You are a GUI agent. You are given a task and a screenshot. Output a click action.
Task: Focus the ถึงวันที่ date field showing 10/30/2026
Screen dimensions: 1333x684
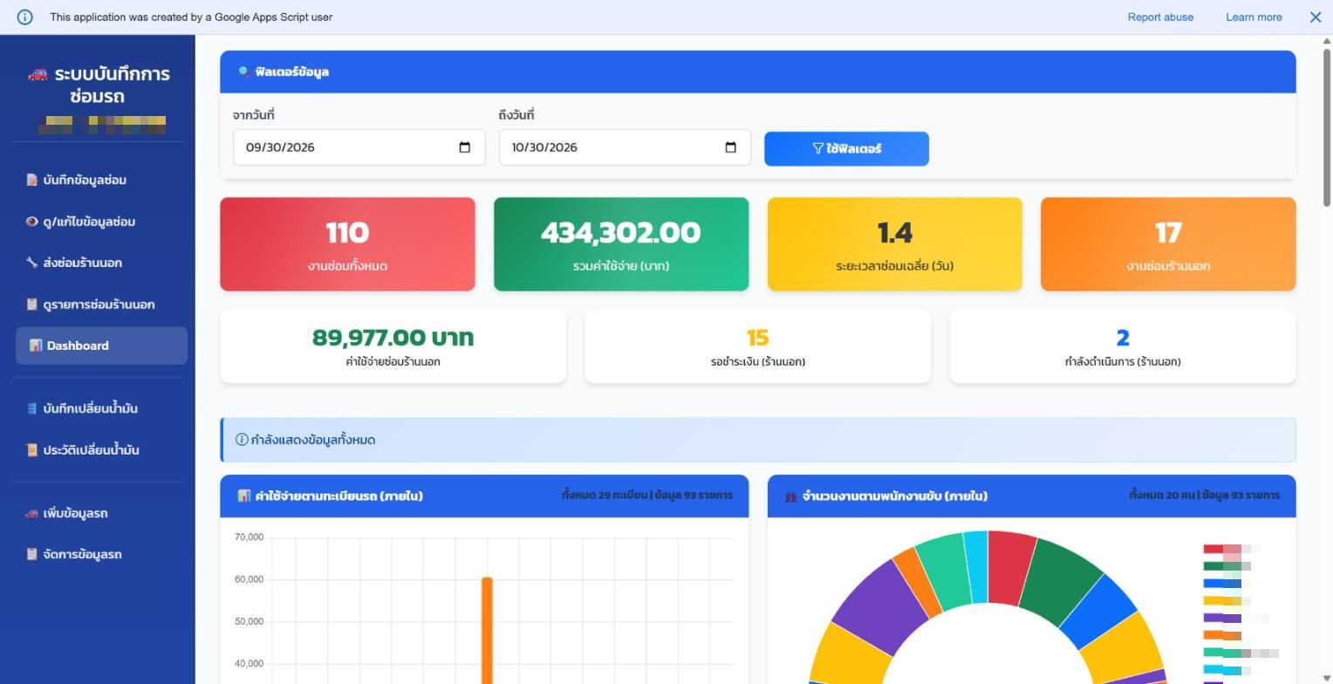pos(625,147)
